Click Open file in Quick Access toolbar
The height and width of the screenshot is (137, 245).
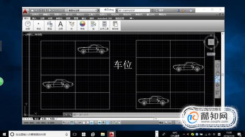coord(37,10)
